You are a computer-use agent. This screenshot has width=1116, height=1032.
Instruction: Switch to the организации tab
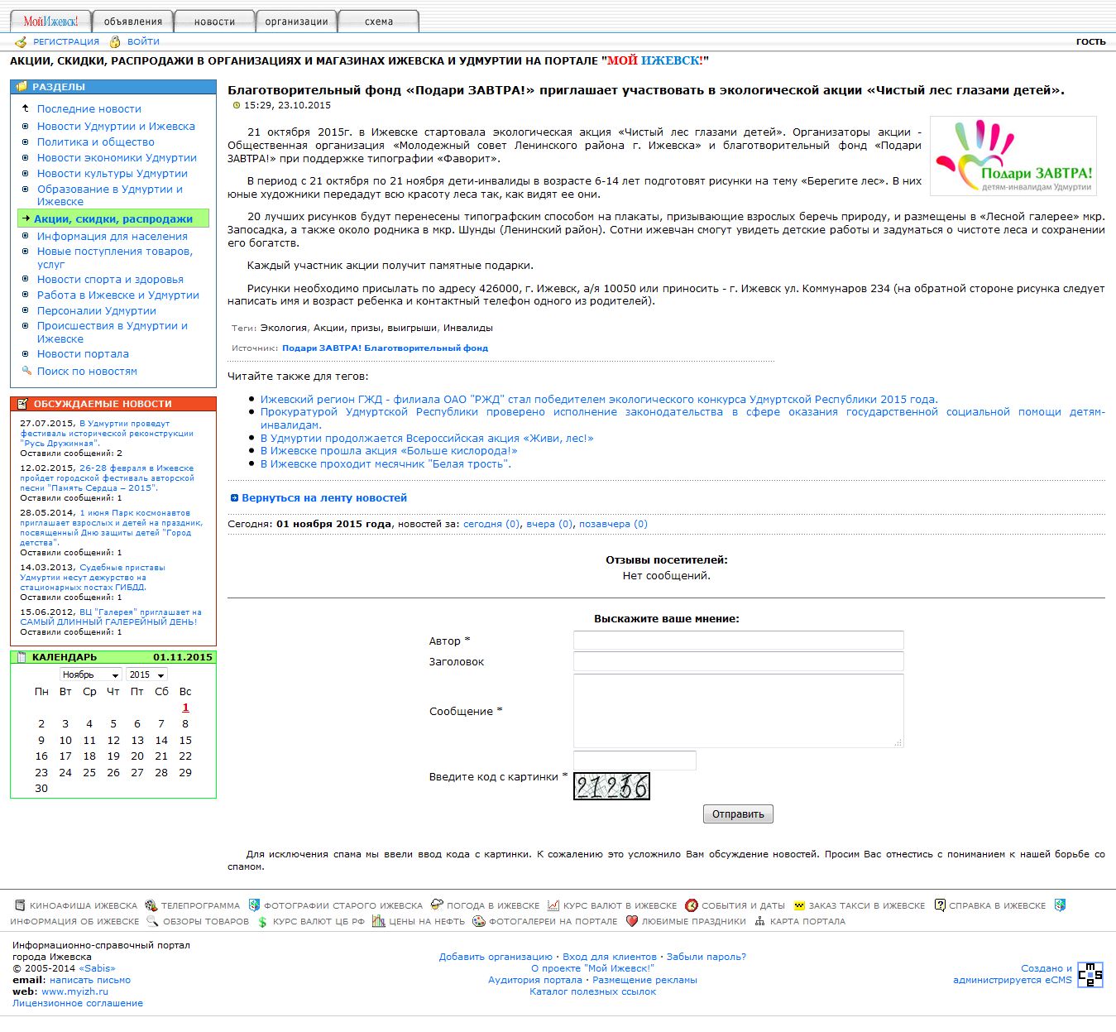pos(296,22)
